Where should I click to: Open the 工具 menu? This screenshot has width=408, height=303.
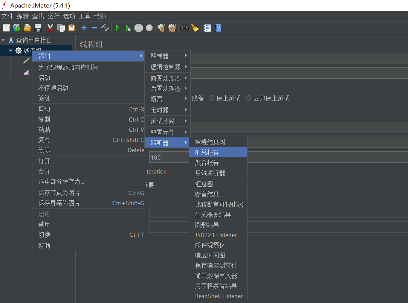84,16
